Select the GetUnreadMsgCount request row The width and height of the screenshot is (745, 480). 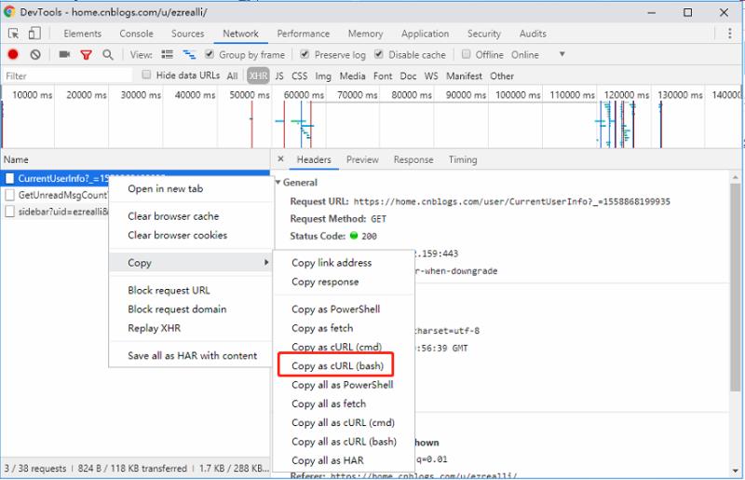pos(56,195)
